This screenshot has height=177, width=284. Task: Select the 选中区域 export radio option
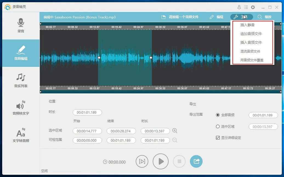(x=218, y=127)
